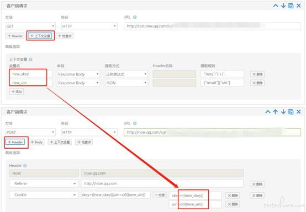Open Response Body source dropdown for new_skey
Viewport: 306px width, 212px height.
[x=78, y=74]
